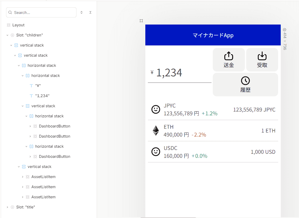Collapse horizontal stack containing the ¥ horizontal stack
Image resolution: width=299 pixels, height=218 pixels.
tap(19, 65)
